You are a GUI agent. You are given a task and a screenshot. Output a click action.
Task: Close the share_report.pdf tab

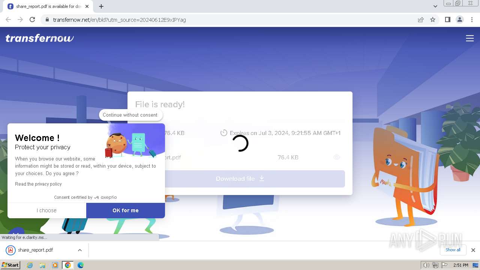click(87, 6)
